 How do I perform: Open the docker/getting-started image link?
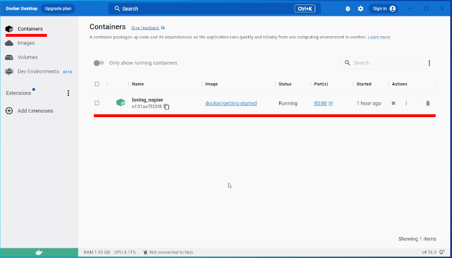click(231, 104)
